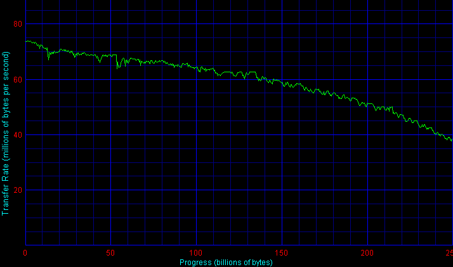453x267 pixels.
Task: Click the X-axis label 100
Action: (196, 253)
